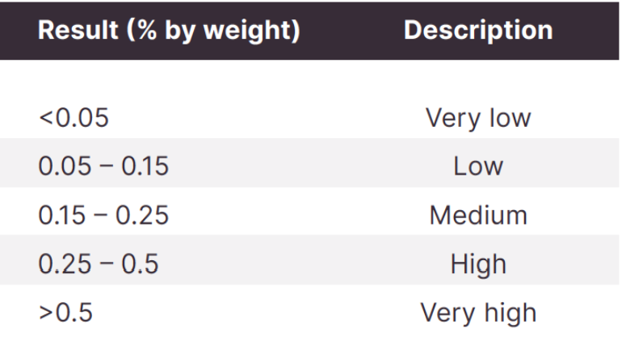Click the 'Result (% by weight)' column header
This screenshot has width=622, height=341.
[169, 31]
